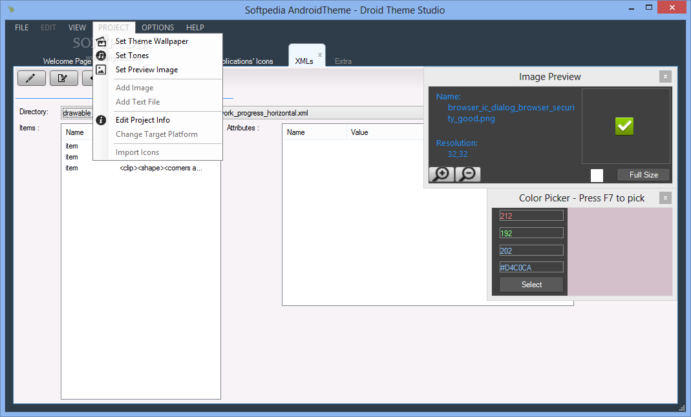Close the Color Picker panel

665,198
